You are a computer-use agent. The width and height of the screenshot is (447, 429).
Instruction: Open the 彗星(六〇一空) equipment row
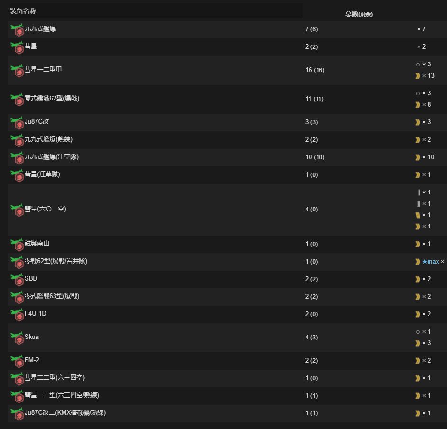click(227, 210)
